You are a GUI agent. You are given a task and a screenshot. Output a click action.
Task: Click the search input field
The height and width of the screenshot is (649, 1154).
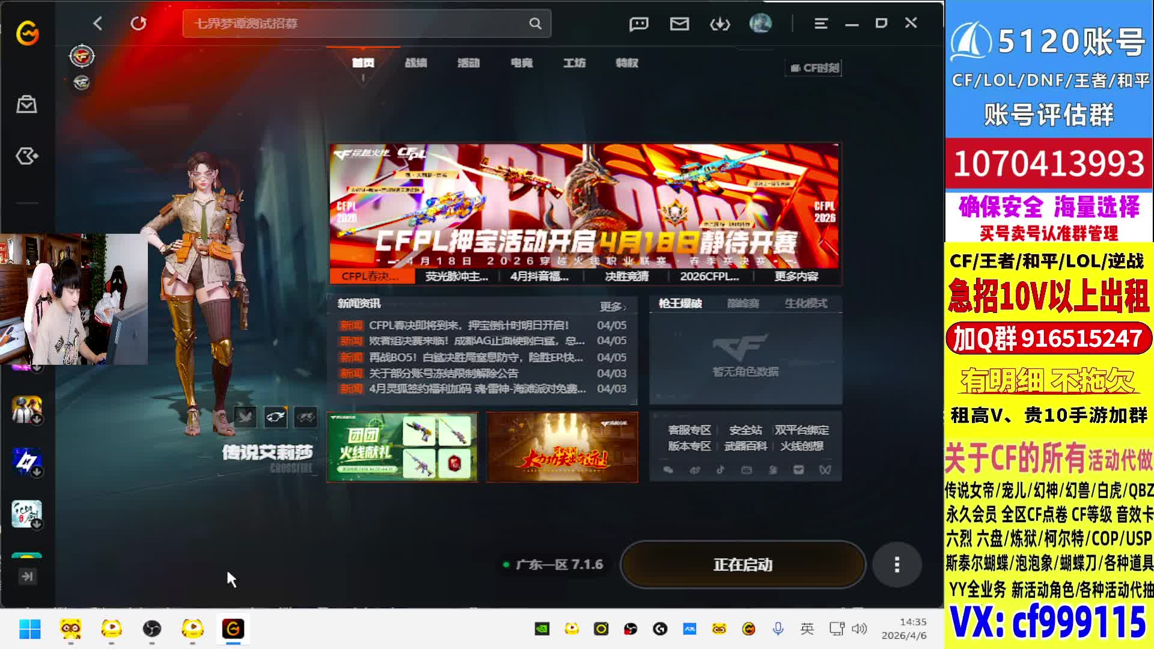tap(355, 23)
